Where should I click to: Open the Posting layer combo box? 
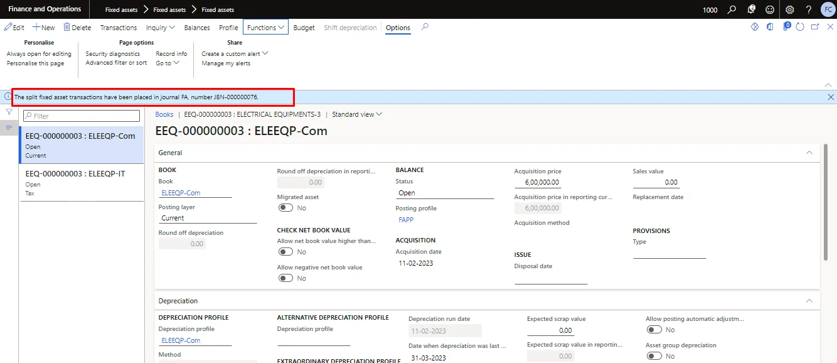(208, 218)
